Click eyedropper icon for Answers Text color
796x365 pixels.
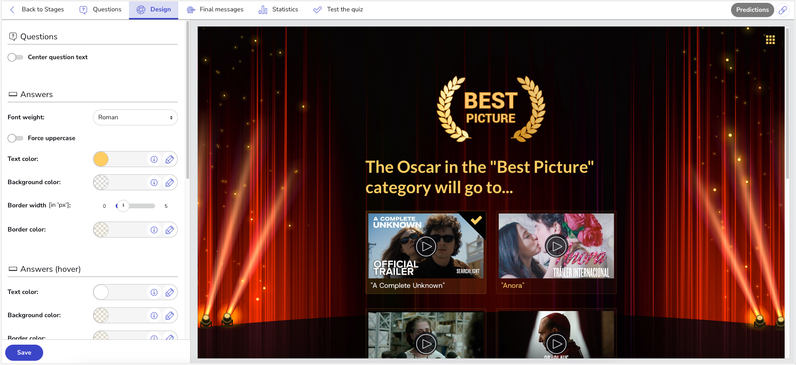click(x=169, y=160)
